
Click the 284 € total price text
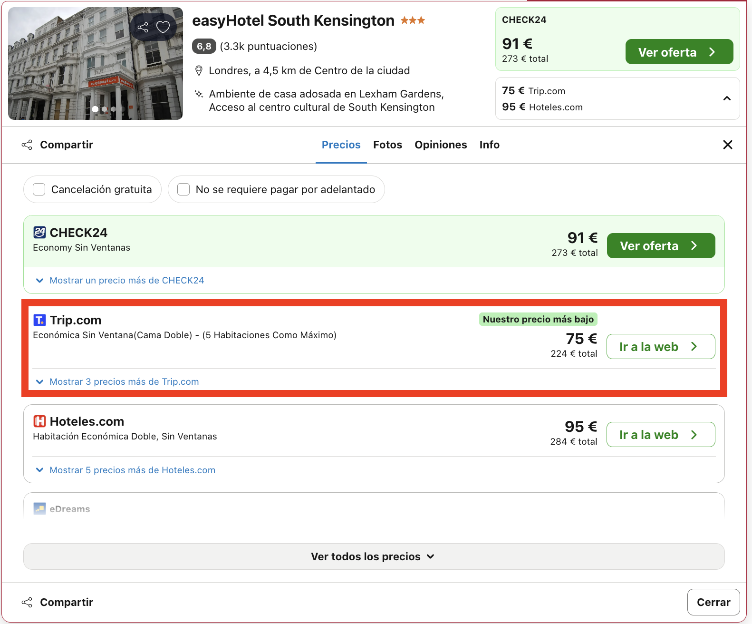pyautogui.click(x=574, y=441)
